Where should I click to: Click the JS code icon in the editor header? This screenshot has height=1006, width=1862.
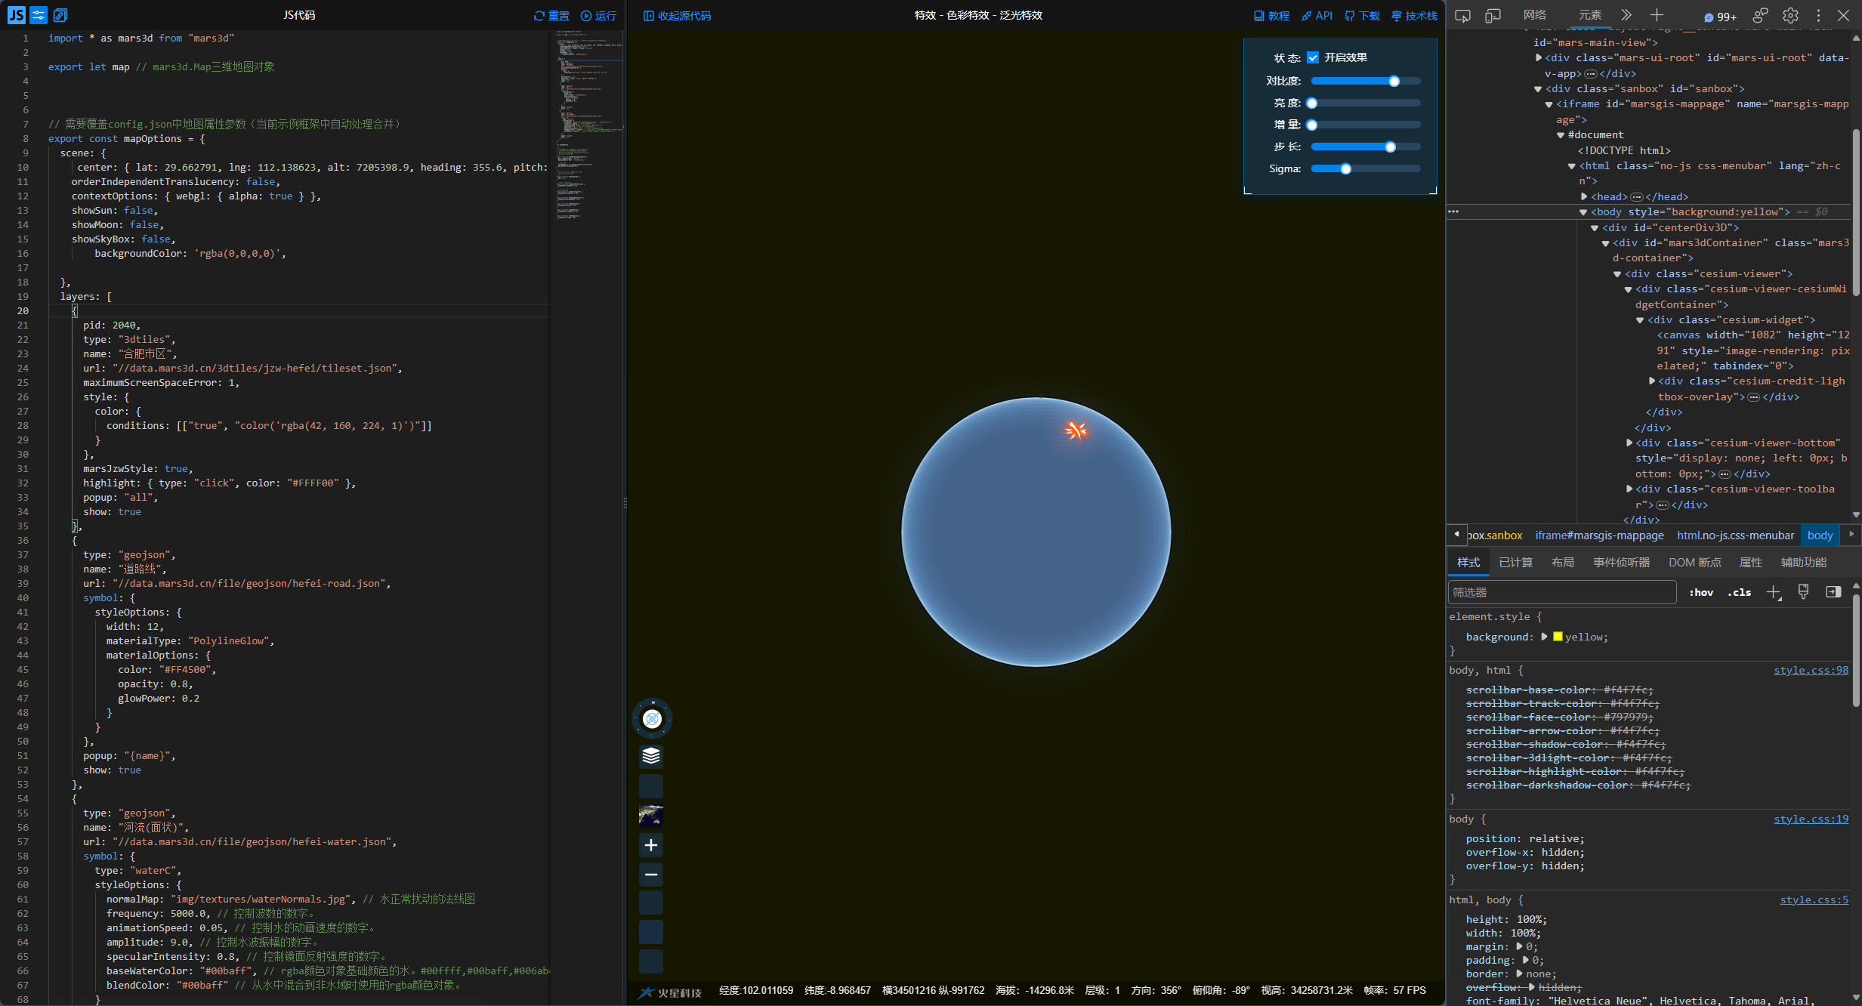[x=17, y=14]
